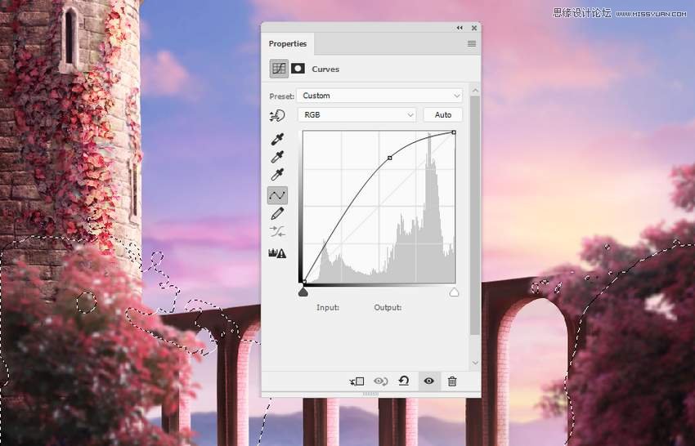Pick the black point eyedropper

pyautogui.click(x=277, y=139)
